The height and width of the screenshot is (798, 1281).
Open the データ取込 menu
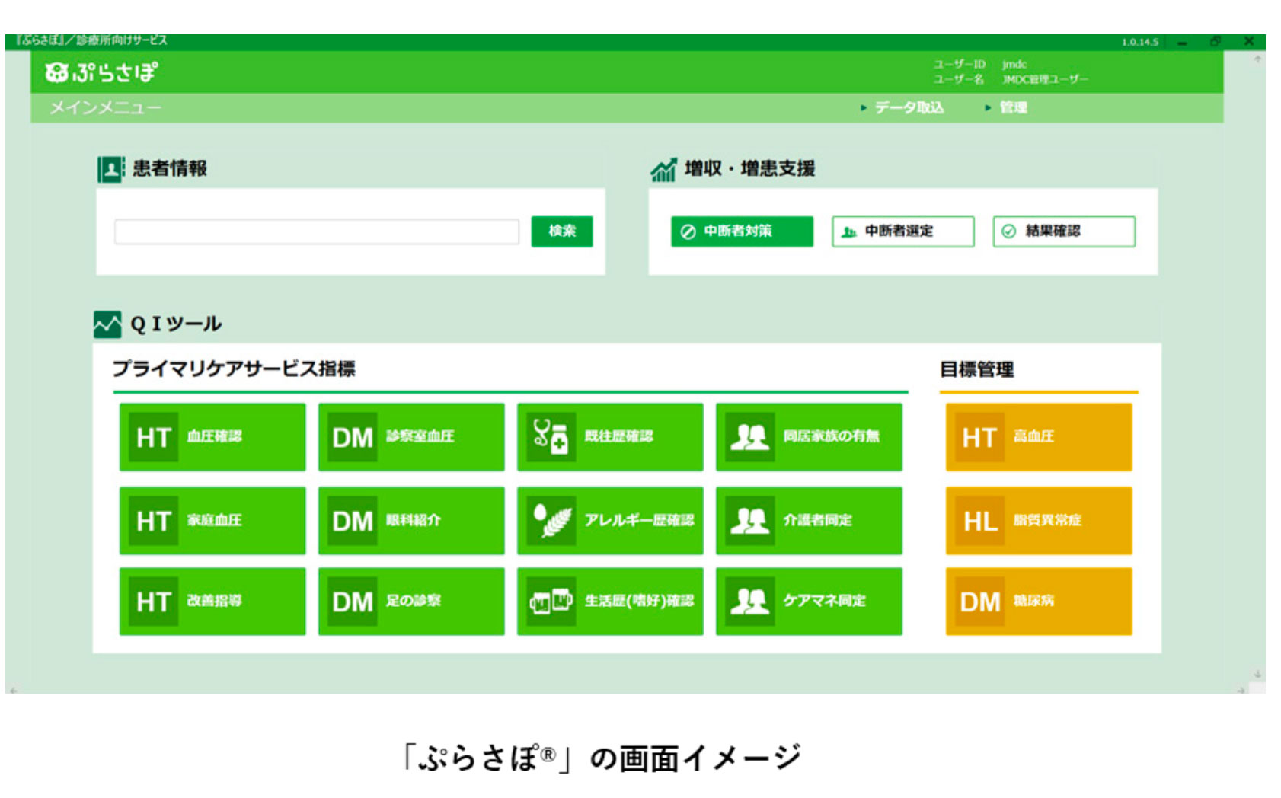902,107
